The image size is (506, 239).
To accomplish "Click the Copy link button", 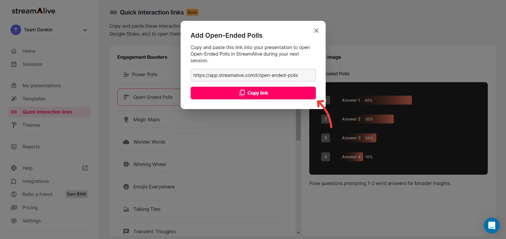I will (x=253, y=93).
